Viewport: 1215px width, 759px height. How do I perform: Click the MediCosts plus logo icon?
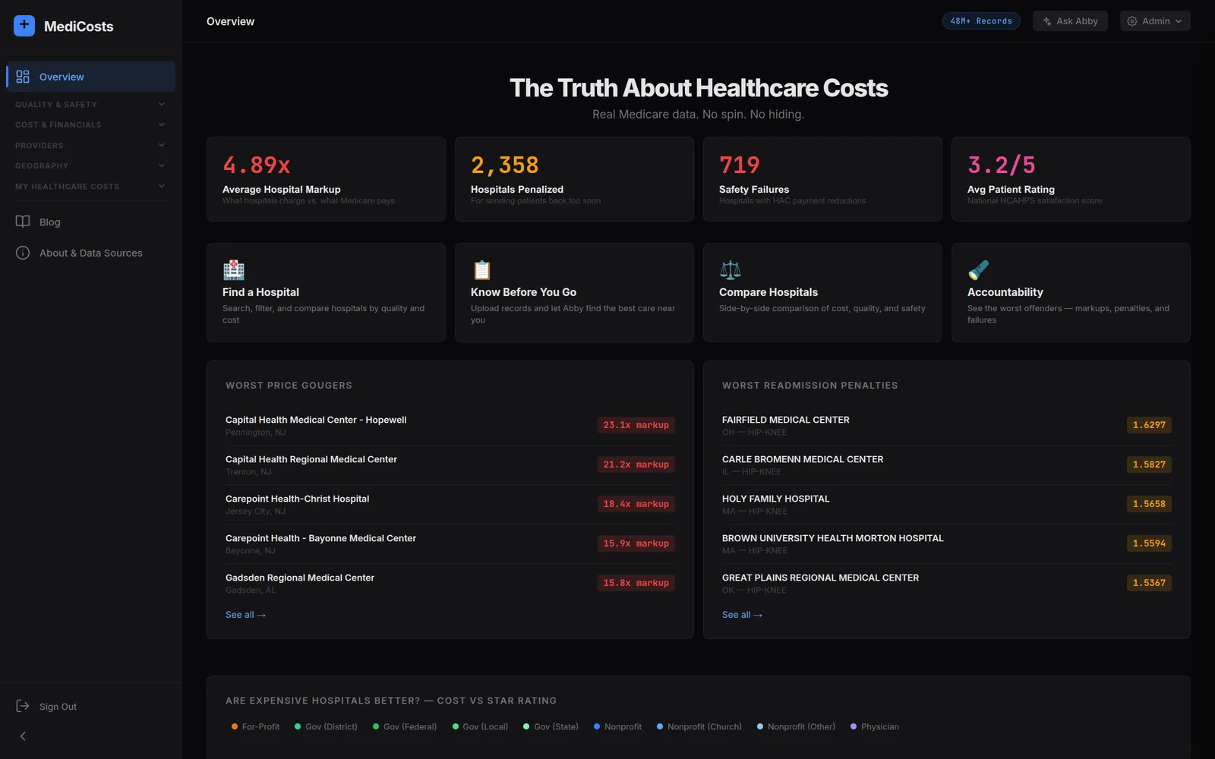(x=24, y=26)
